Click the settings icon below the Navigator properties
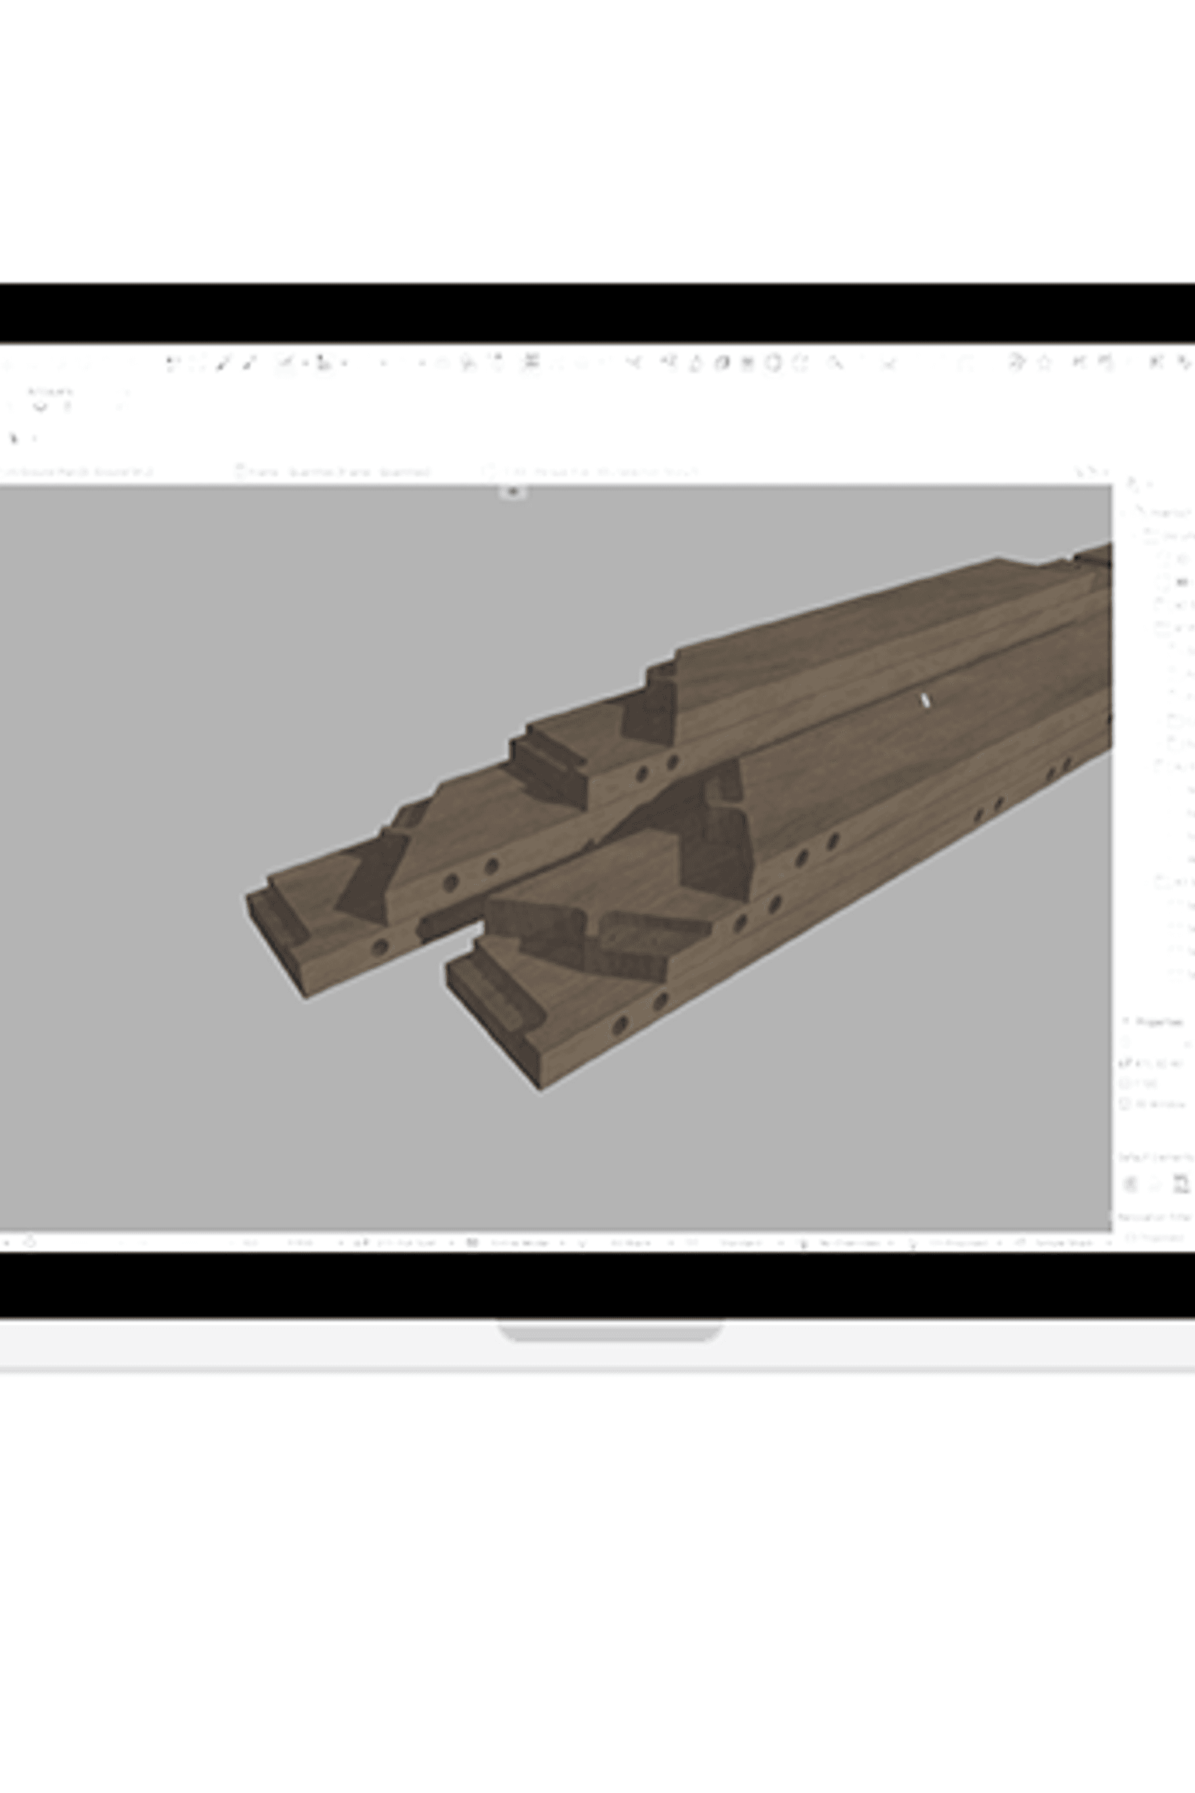Image resolution: width=1195 pixels, height=1793 pixels. (1130, 1184)
